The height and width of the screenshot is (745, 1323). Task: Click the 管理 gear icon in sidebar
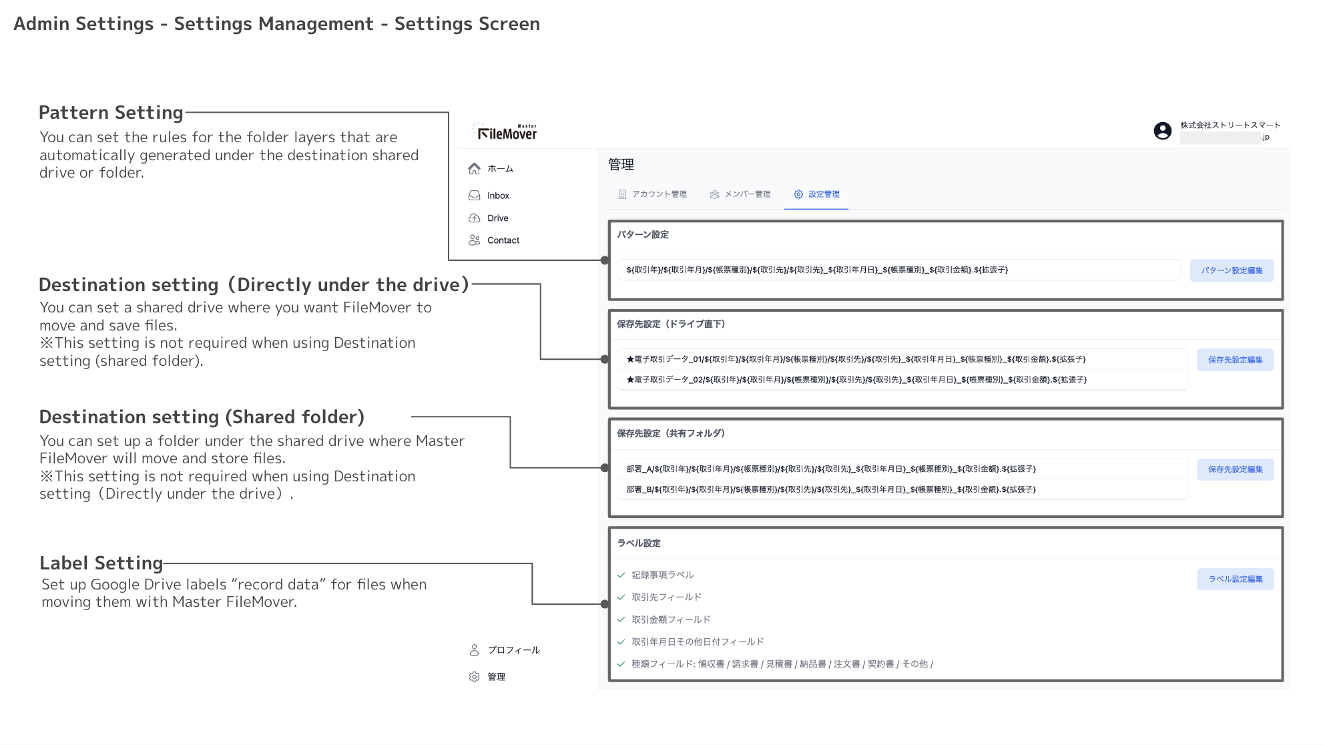point(475,677)
